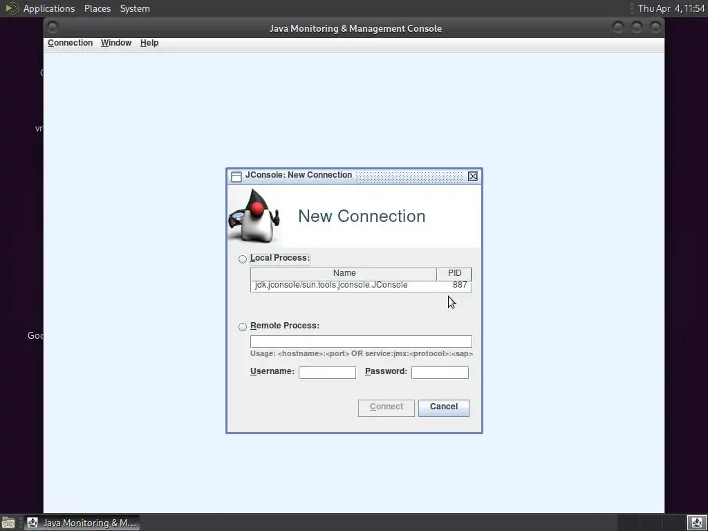708x531 pixels.
Task: Click the show desktop icon in bottom panel
Action: pyautogui.click(x=8, y=523)
